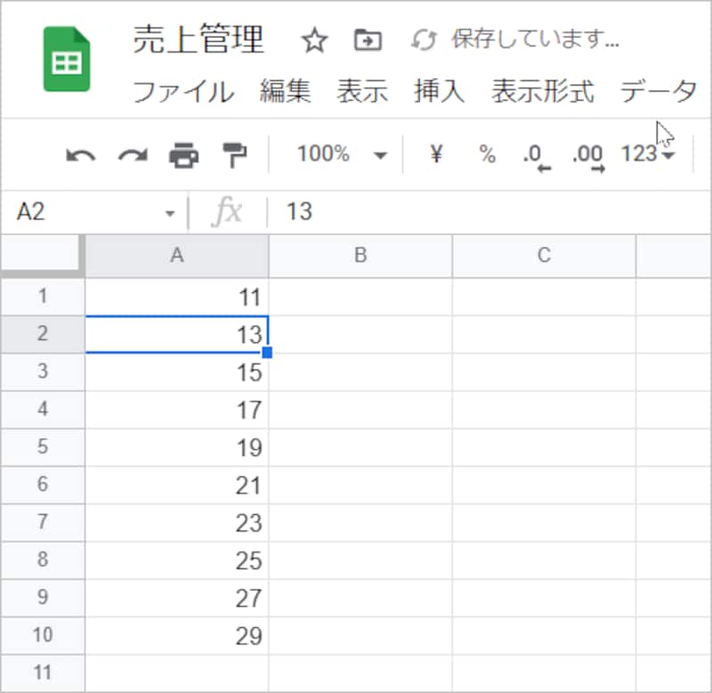Open the Print icon
The height and width of the screenshot is (693, 712).
(182, 153)
